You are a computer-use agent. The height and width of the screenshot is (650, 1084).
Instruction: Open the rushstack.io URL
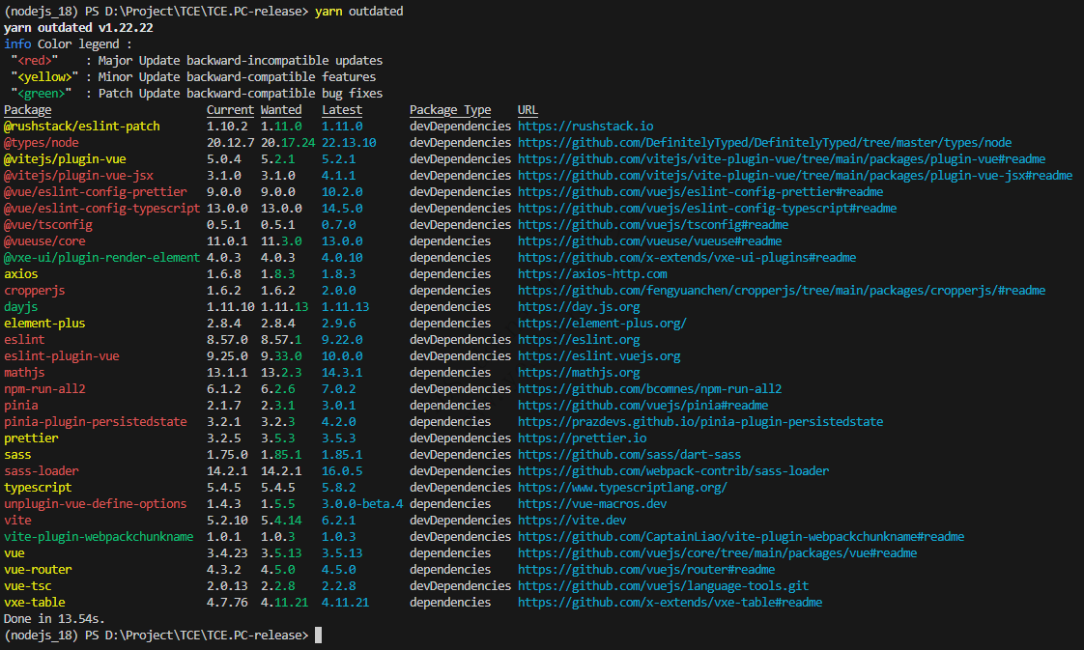[585, 127]
